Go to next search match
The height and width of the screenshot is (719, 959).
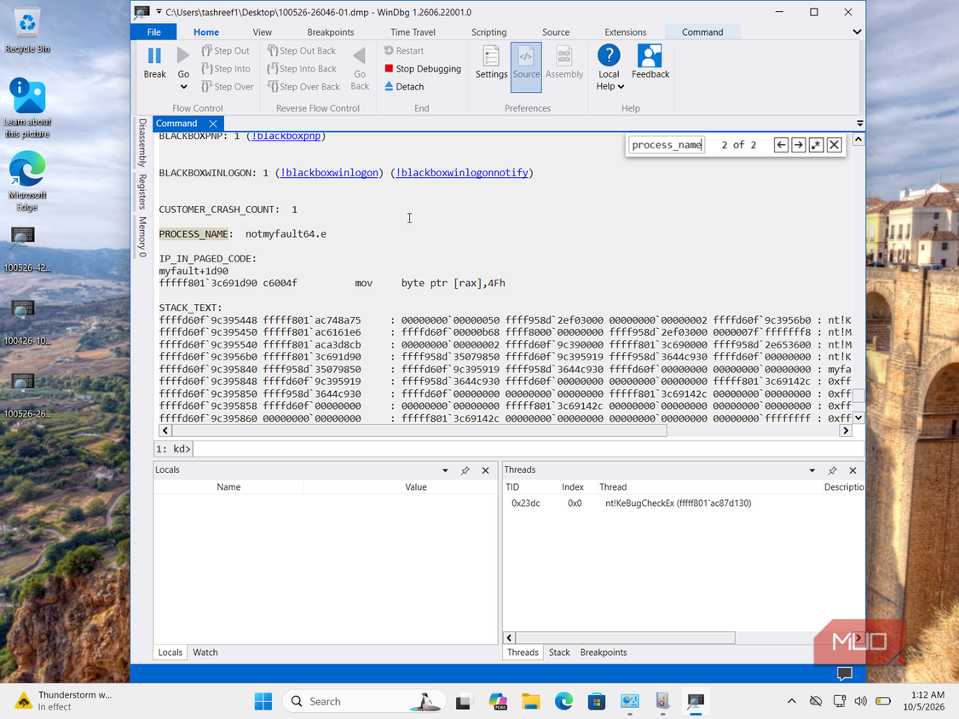798,145
